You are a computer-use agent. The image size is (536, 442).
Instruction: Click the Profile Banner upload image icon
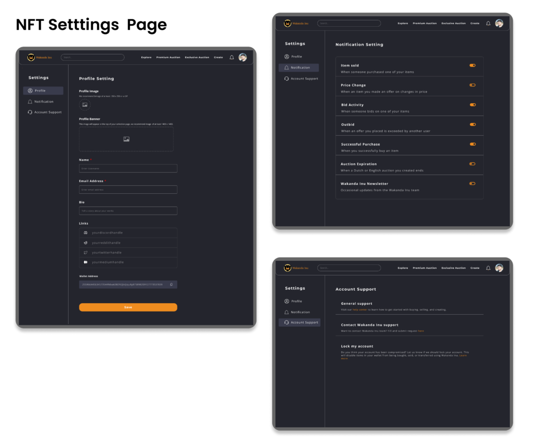(x=126, y=139)
